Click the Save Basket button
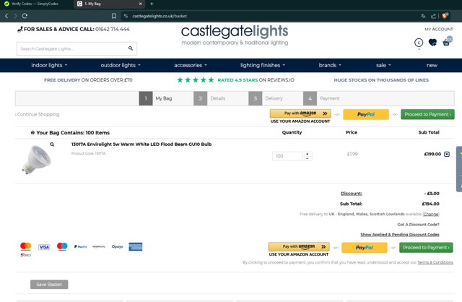Image resolution: width=462 pixels, height=302 pixels. (x=49, y=285)
